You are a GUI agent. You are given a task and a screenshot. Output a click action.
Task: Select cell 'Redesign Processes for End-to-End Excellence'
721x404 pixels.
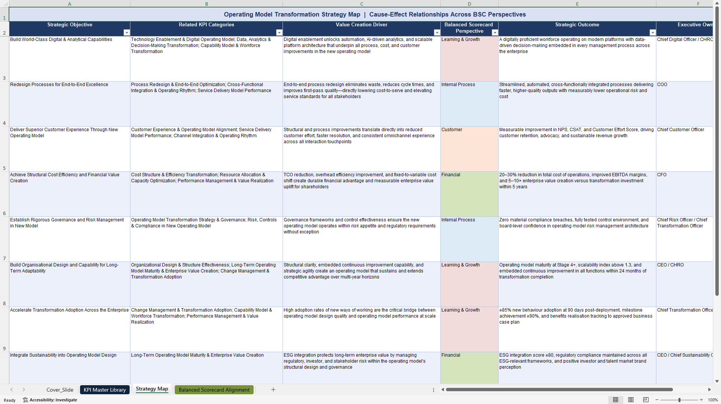[x=70, y=104]
